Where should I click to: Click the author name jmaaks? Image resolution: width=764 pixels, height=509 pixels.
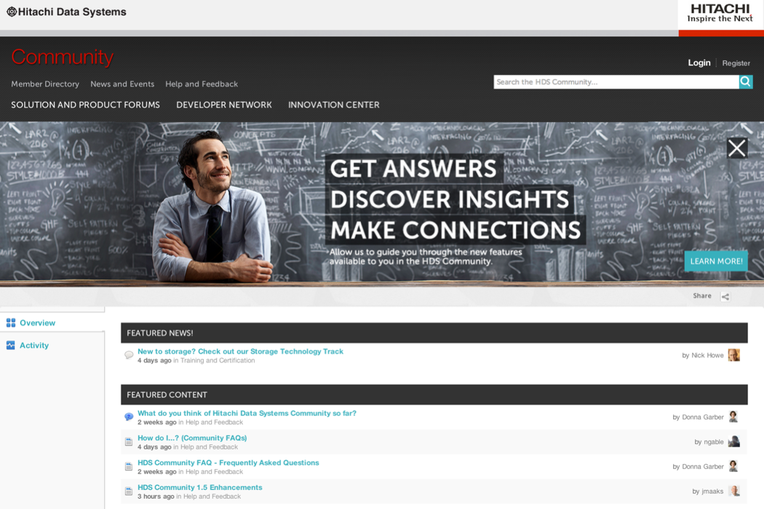713,492
